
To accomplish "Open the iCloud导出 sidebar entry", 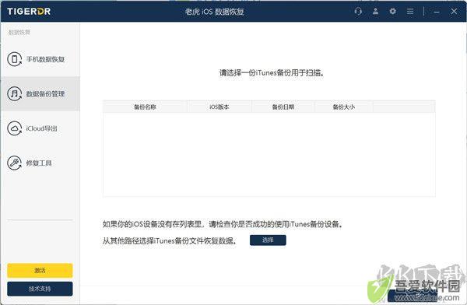I will (40, 128).
